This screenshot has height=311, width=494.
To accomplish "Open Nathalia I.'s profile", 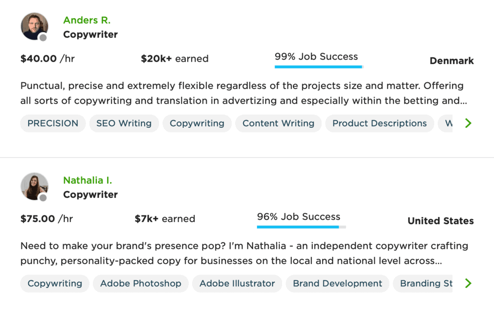I will click(87, 180).
